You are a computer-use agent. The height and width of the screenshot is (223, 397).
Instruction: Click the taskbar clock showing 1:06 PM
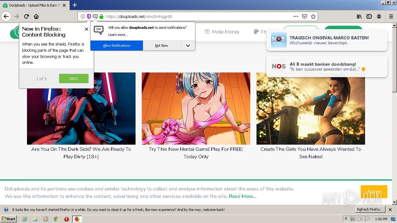[x=381, y=219]
